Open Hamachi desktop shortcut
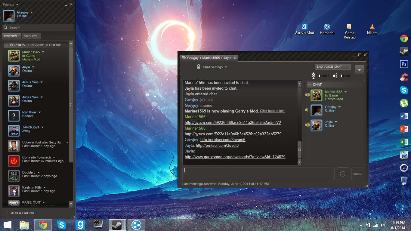The image size is (411, 231). (327, 29)
